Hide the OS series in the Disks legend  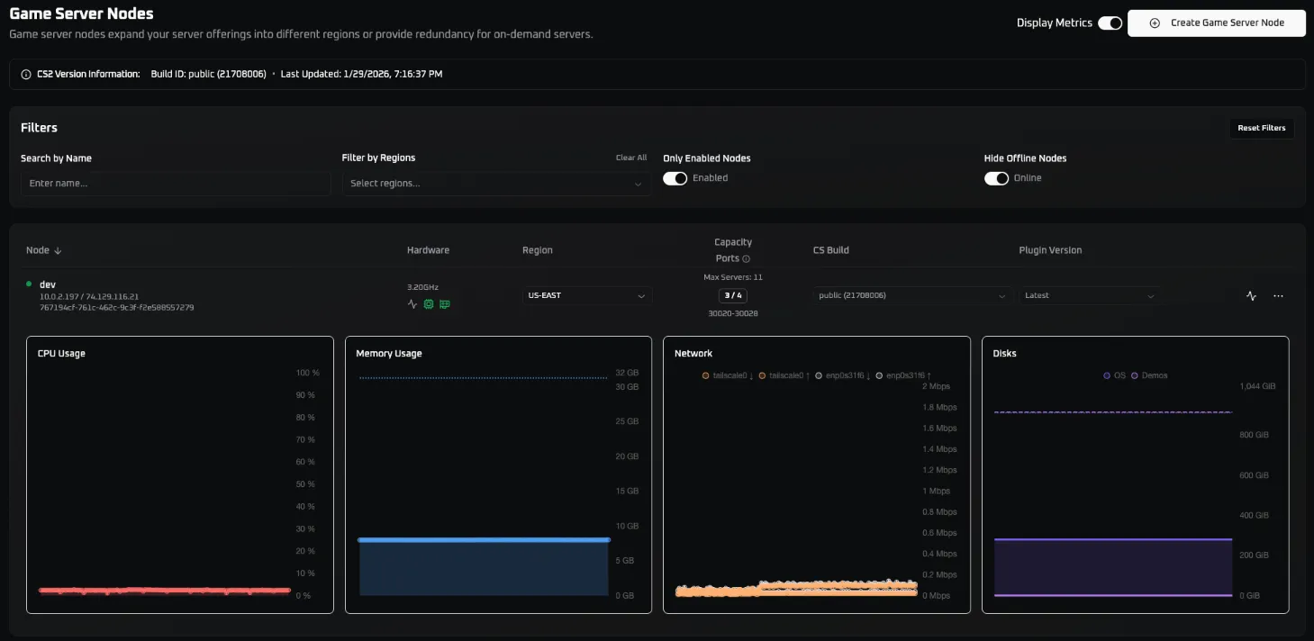1115,375
